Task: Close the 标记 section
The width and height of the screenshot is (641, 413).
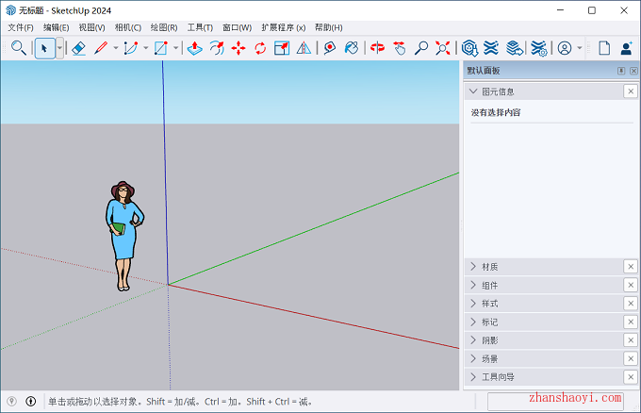Action: pos(631,322)
